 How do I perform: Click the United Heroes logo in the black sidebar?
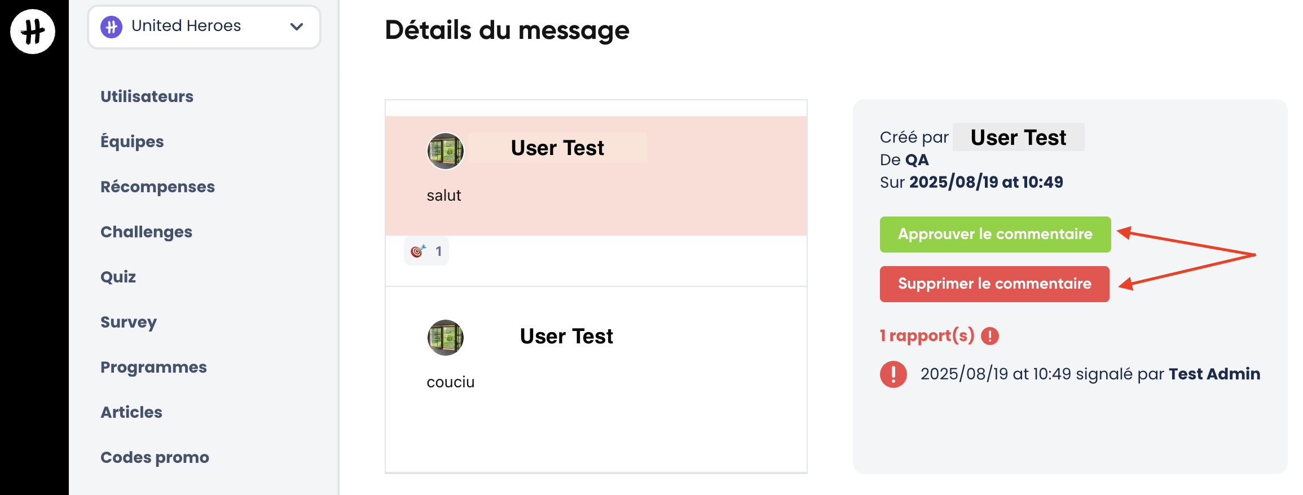33,32
